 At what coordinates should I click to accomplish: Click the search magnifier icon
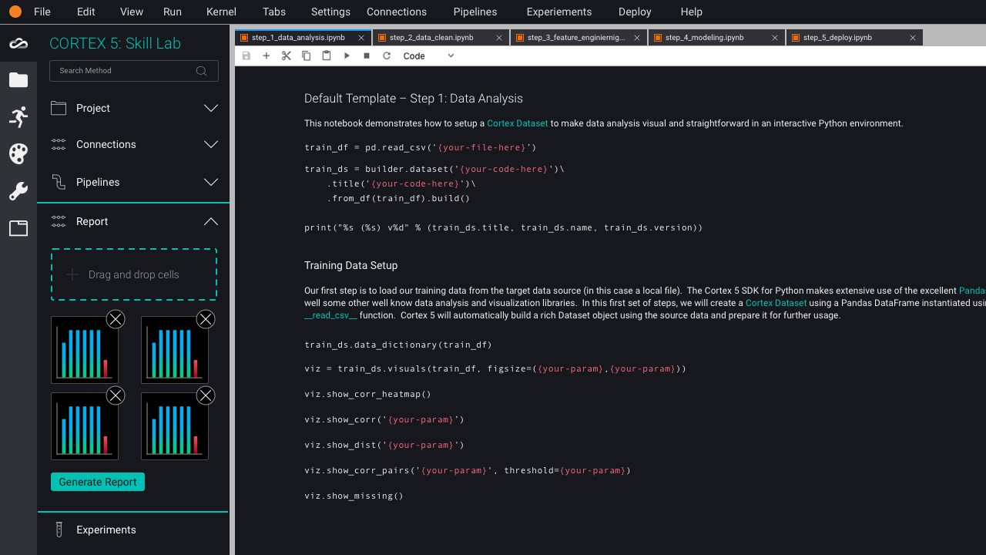pos(202,71)
